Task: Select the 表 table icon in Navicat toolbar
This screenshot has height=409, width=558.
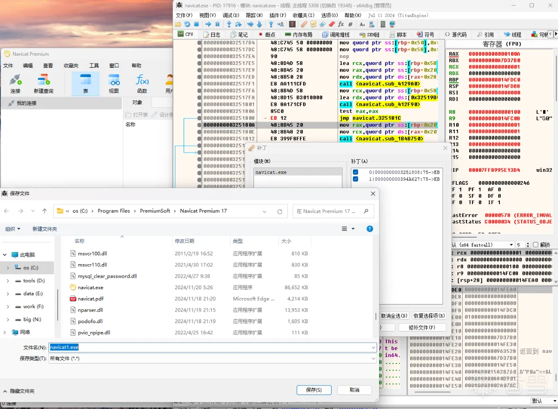Action: tap(86, 84)
